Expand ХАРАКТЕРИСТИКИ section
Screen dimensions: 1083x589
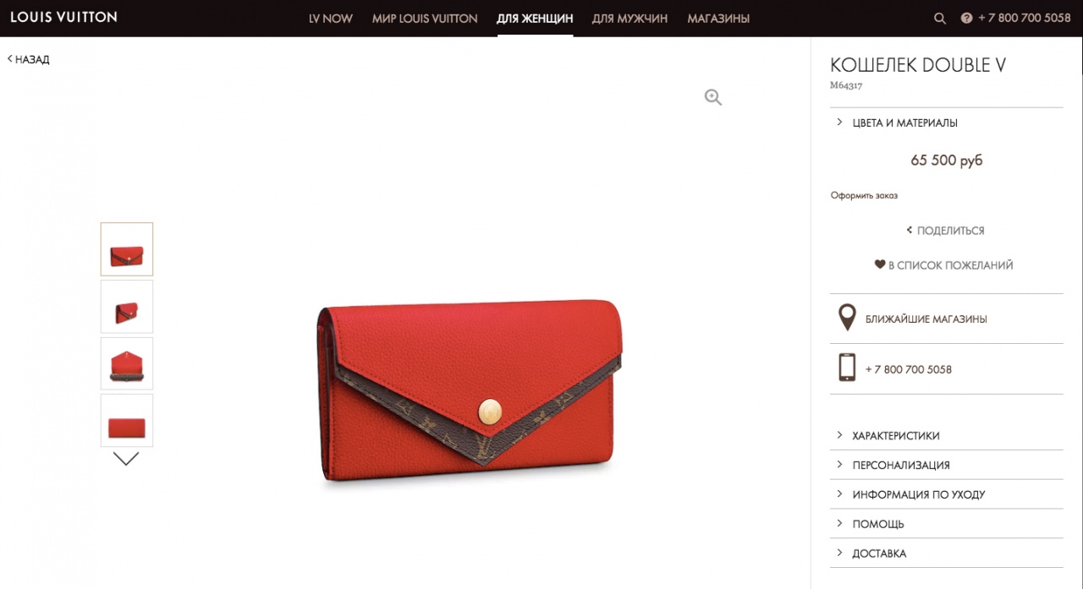[946, 435]
